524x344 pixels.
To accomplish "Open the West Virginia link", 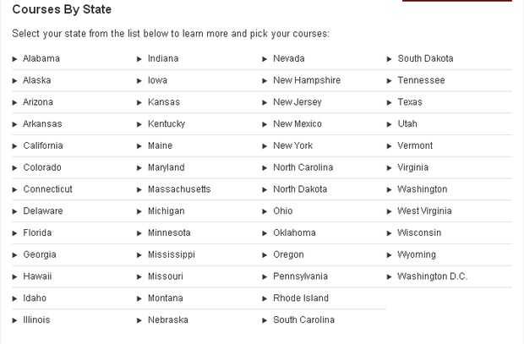I will pos(424,211).
